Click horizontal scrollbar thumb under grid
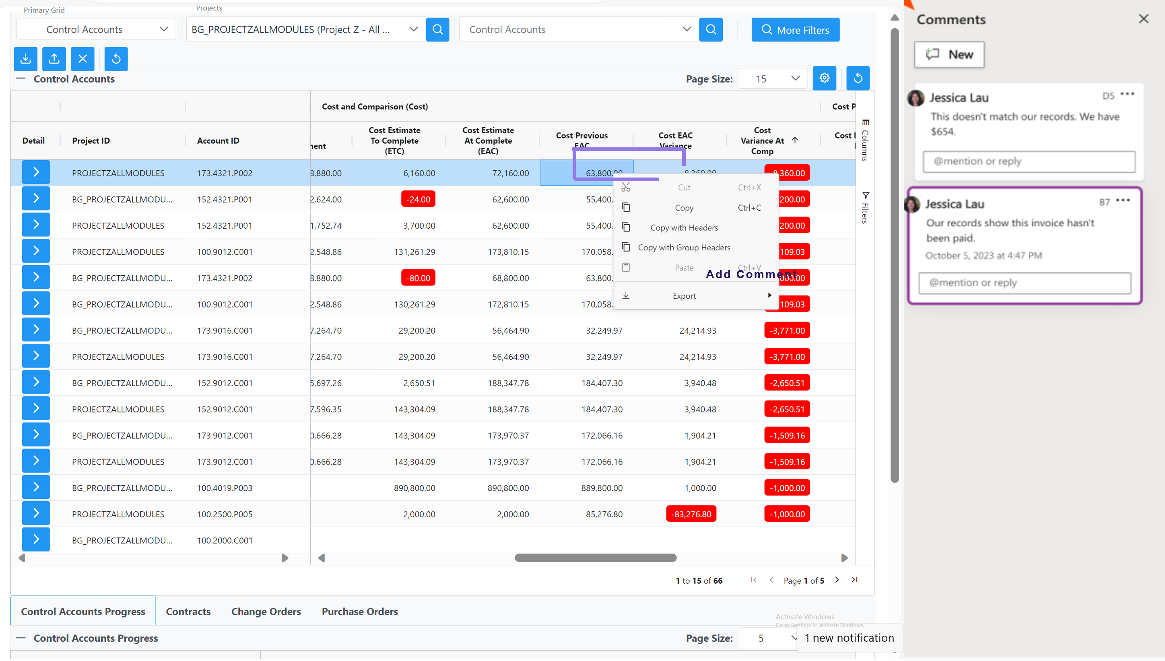Image resolution: width=1165 pixels, height=661 pixels. coord(595,558)
